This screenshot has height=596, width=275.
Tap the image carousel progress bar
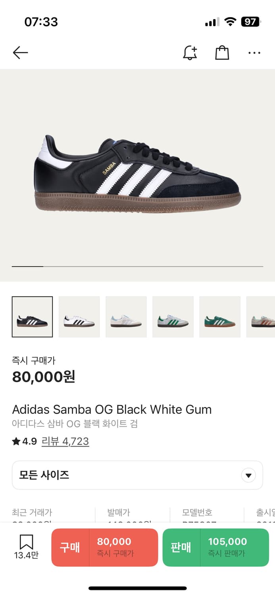137,266
